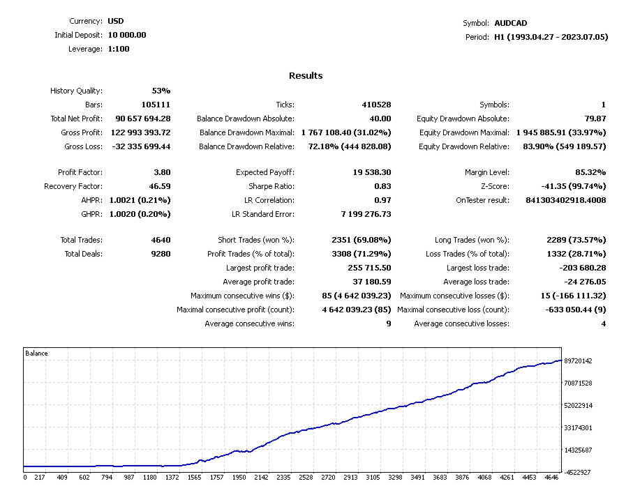Select Equity Drawdown Relative 83.90% (549 189.57)
Screen dimensions: 633x502
(x=565, y=146)
